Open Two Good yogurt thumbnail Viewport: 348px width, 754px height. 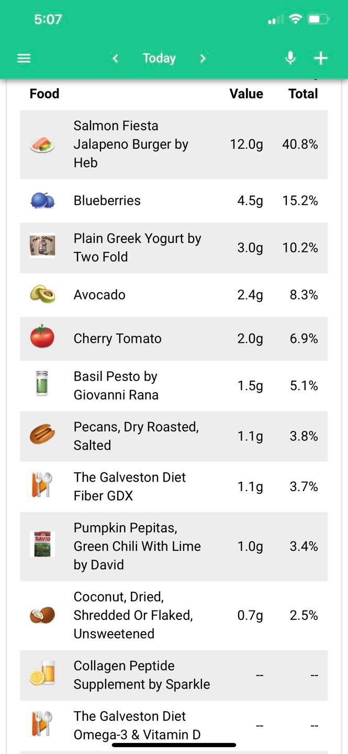coord(42,247)
